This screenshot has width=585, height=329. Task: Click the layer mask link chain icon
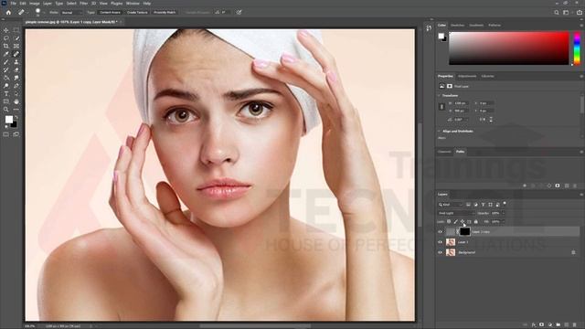(458, 231)
